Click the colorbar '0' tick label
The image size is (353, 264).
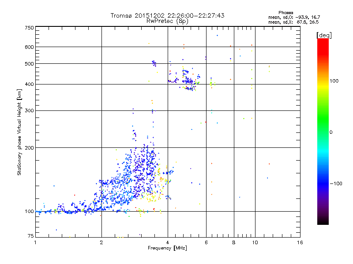click(x=331, y=132)
